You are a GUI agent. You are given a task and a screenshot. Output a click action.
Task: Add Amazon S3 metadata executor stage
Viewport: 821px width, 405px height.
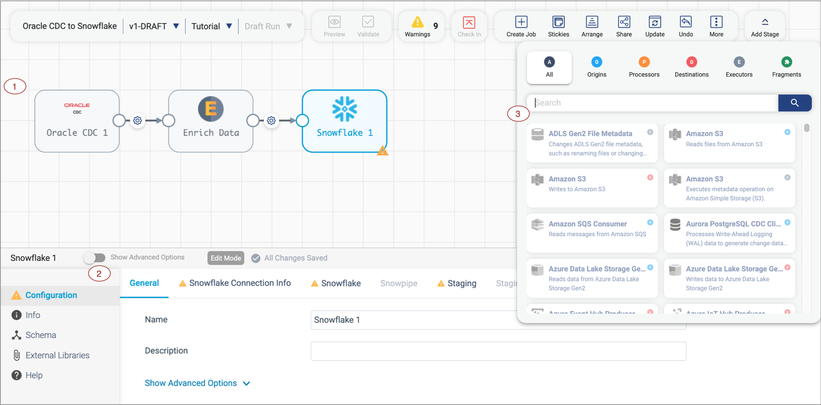click(729, 188)
